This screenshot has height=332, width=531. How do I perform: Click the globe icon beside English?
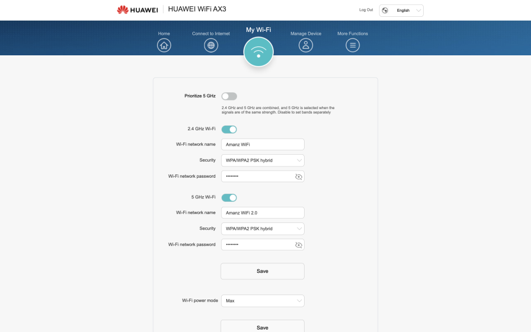tap(385, 11)
